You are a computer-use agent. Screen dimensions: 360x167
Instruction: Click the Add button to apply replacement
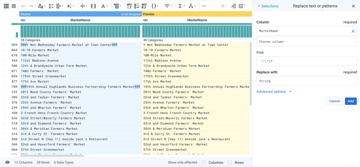(x=351, y=101)
